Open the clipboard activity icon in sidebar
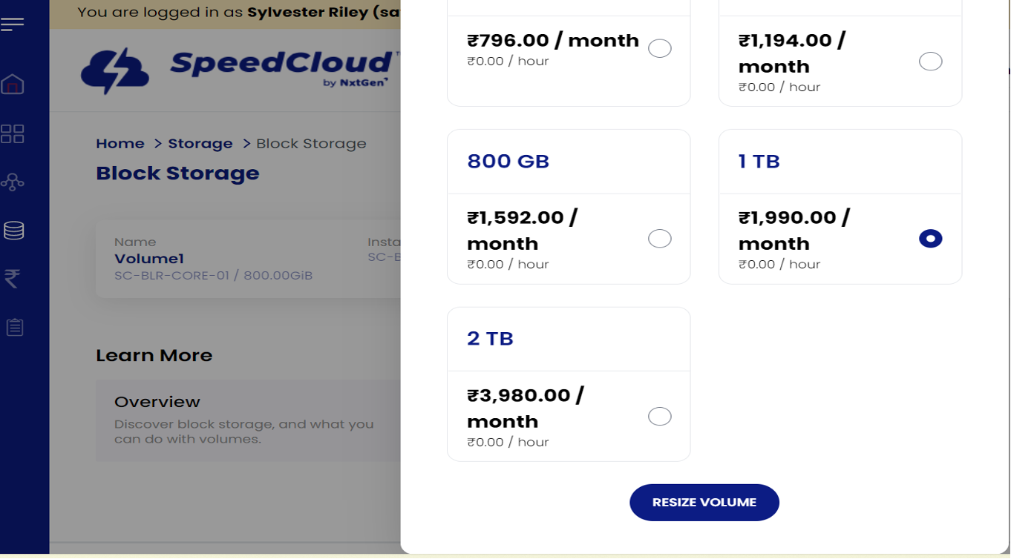 click(16, 326)
